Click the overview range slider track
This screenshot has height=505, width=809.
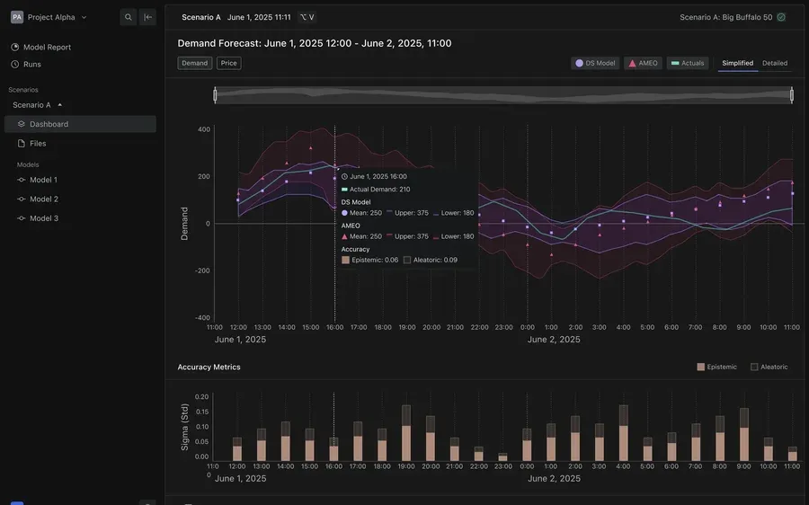pos(503,95)
